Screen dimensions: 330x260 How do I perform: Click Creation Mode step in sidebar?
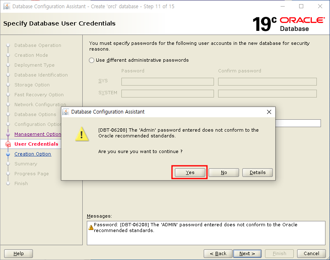31,55
